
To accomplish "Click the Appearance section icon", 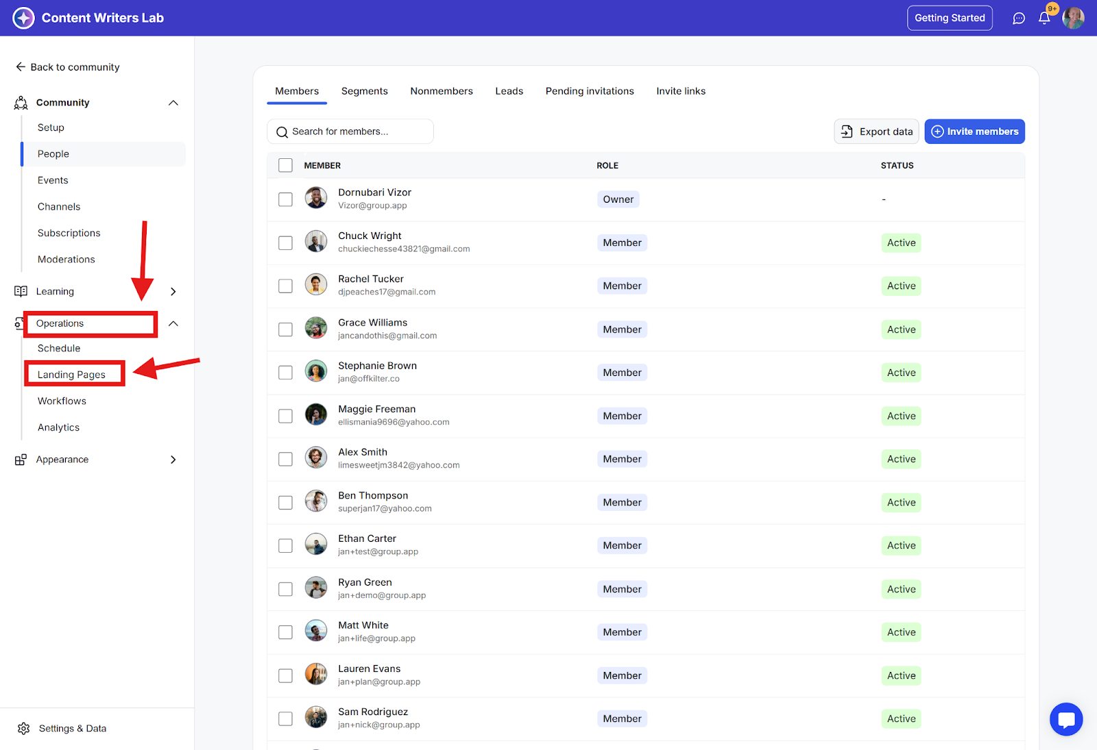I will 21,460.
